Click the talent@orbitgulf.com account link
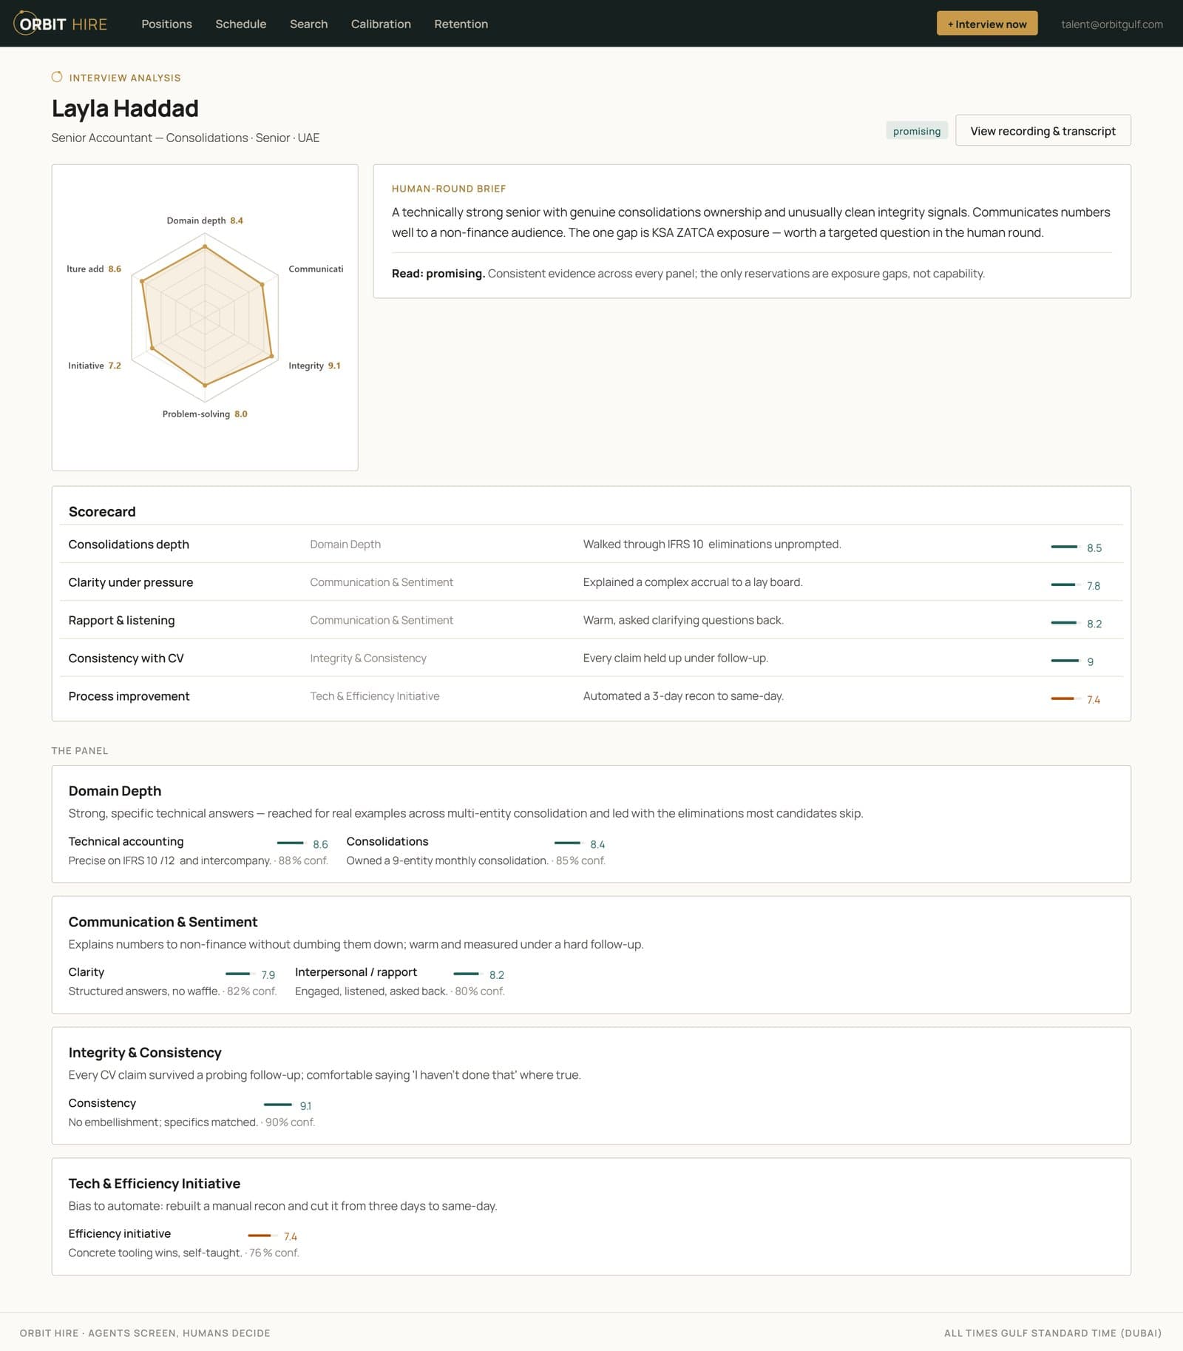 1111,24
